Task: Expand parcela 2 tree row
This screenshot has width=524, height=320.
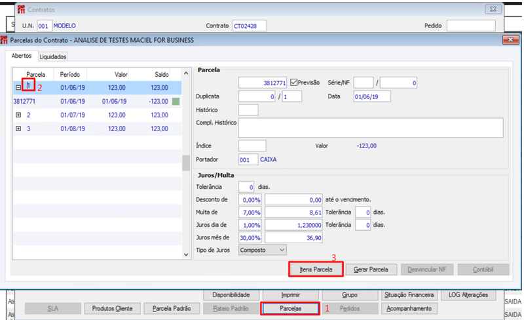Action: [18, 115]
